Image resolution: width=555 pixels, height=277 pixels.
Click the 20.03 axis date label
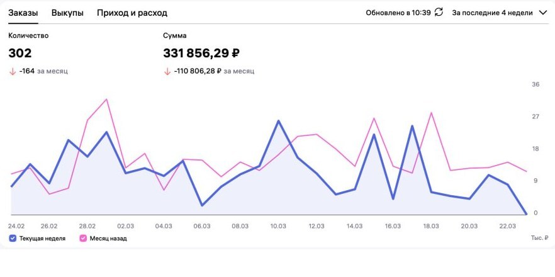(469, 226)
